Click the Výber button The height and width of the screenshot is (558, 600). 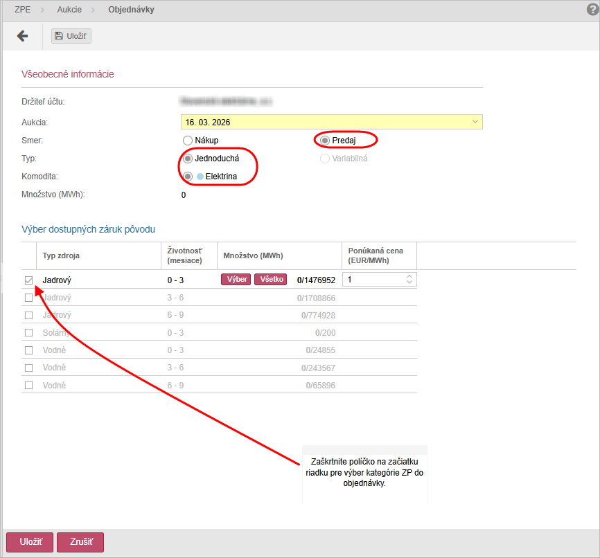tap(236, 280)
